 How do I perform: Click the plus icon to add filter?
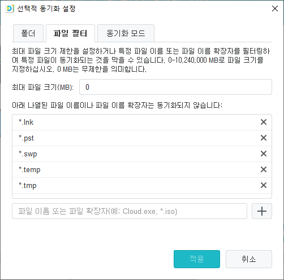coord(262,211)
